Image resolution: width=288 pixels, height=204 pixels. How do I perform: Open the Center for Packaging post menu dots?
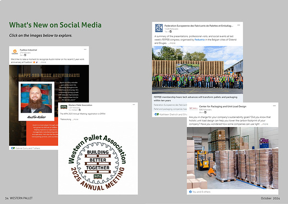(x=274, y=106)
